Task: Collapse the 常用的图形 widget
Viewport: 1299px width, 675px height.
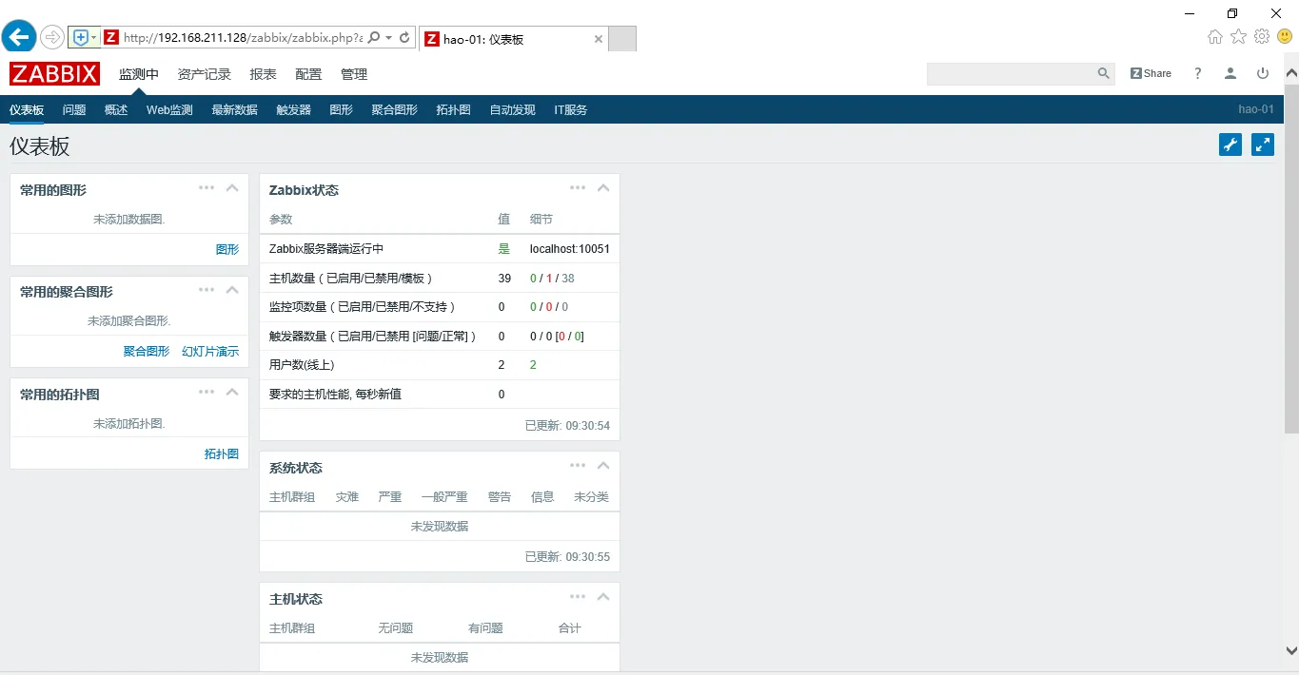Action: 232,188
